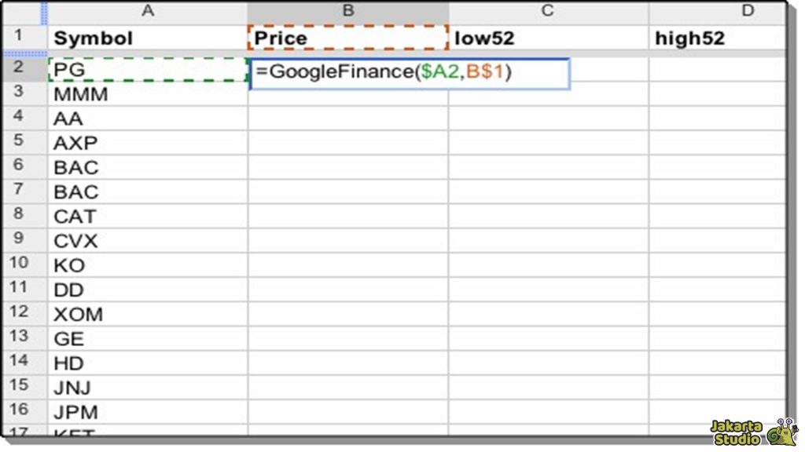Select row 5 header
Viewport: 805px width, 452px height.
coord(20,142)
